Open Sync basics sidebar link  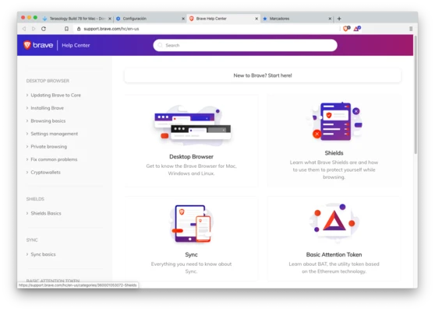(x=43, y=254)
